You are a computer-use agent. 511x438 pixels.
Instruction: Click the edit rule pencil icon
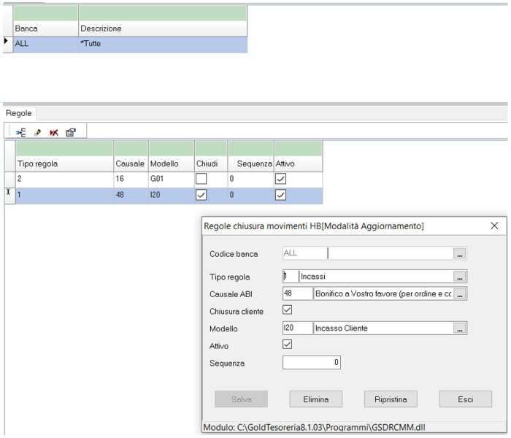(37, 132)
